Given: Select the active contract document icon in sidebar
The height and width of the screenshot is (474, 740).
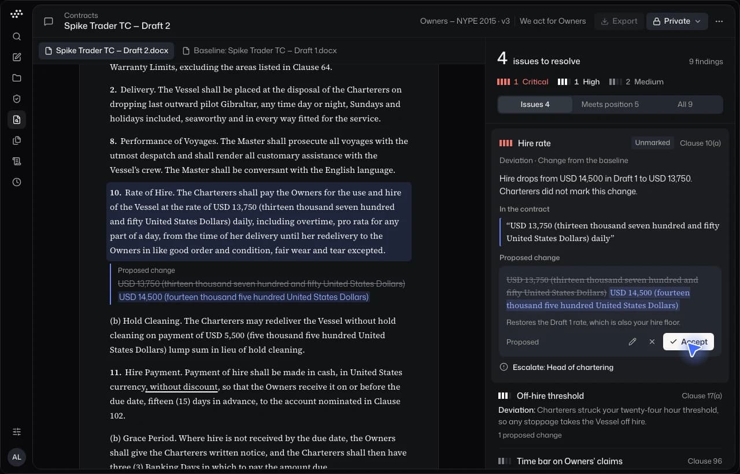Looking at the screenshot, I should tap(17, 120).
